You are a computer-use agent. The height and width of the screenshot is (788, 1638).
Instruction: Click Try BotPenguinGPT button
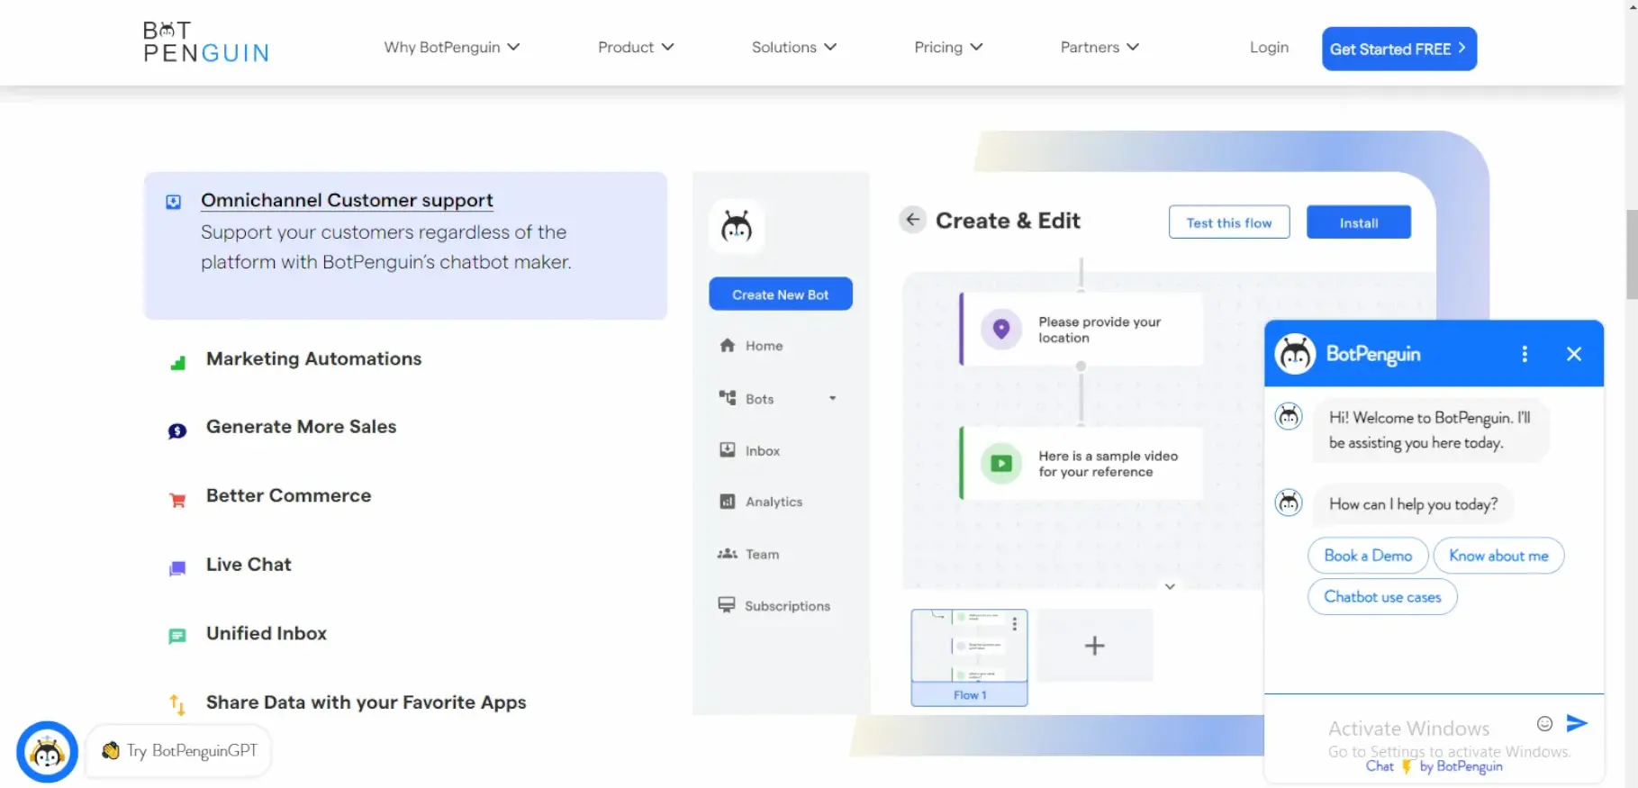179,751
